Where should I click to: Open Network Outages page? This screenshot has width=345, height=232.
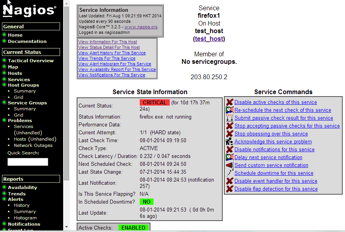(33, 145)
